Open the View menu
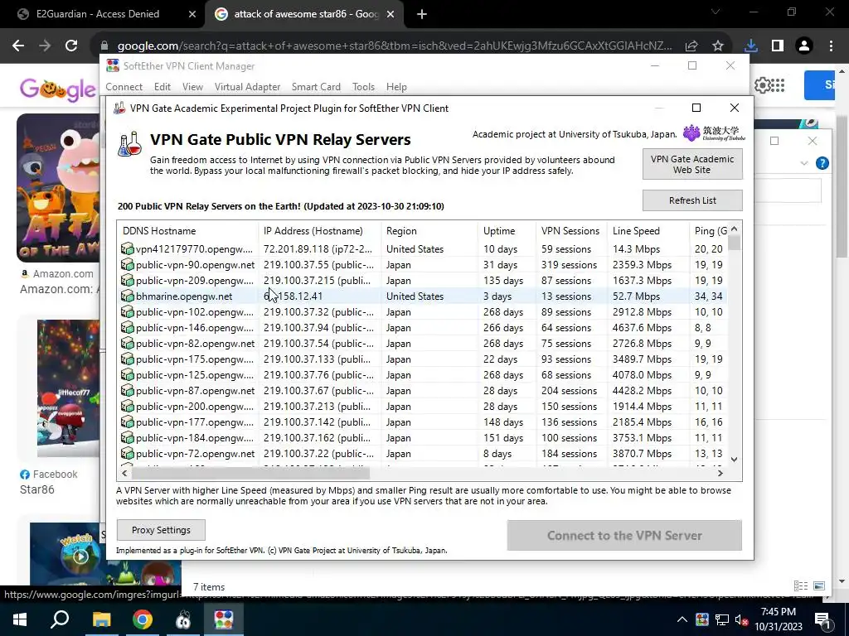 (x=192, y=86)
